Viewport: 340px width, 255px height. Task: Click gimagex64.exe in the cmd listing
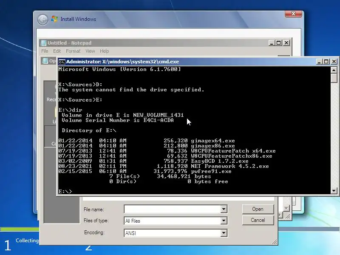(x=213, y=141)
